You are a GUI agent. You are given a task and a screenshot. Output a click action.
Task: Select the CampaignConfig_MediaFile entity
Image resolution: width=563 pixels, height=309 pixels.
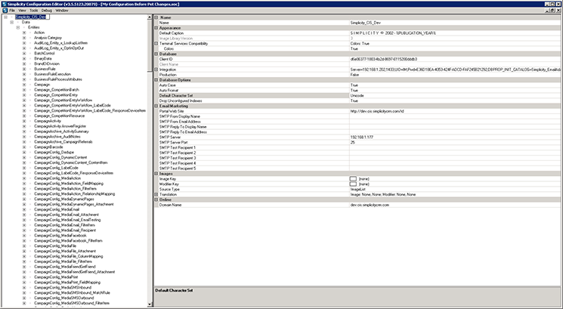tap(55, 246)
